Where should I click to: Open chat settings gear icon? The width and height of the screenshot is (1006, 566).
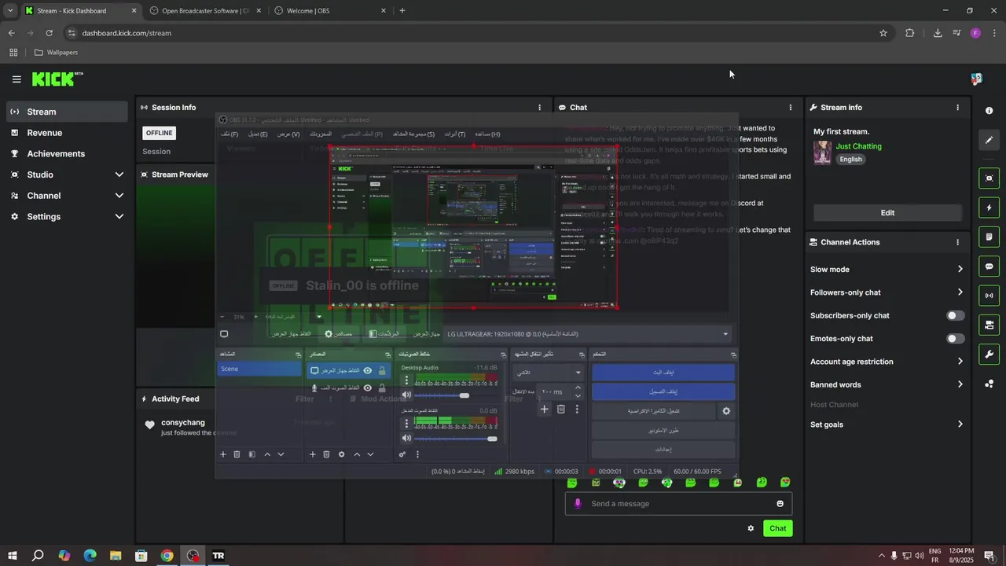click(x=751, y=528)
